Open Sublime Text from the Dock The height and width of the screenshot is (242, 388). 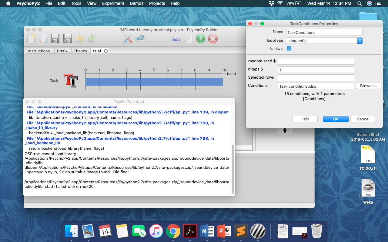click(241, 231)
